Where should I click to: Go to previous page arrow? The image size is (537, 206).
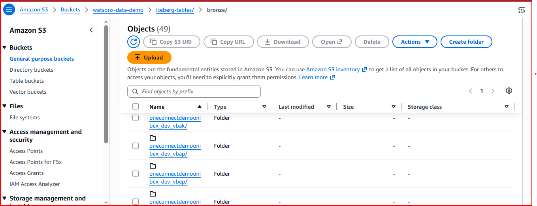(x=471, y=91)
